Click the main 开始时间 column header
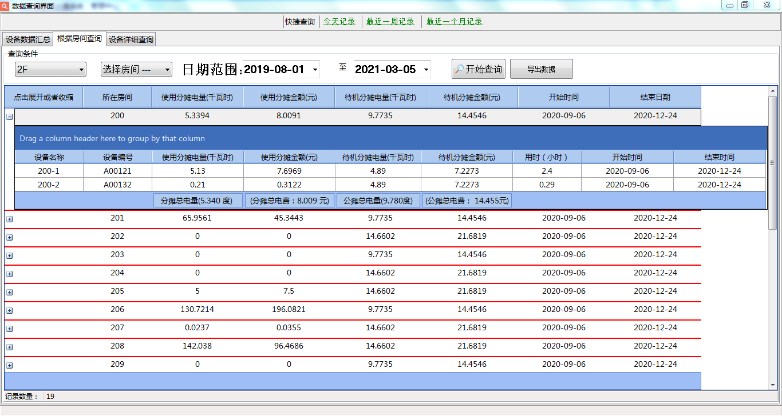 pos(564,97)
